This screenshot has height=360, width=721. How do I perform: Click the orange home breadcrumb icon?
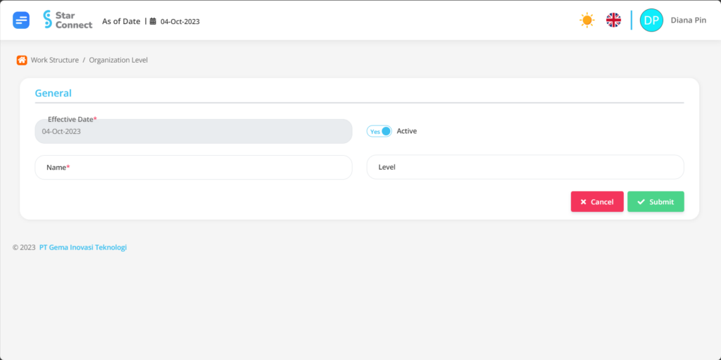coord(22,60)
